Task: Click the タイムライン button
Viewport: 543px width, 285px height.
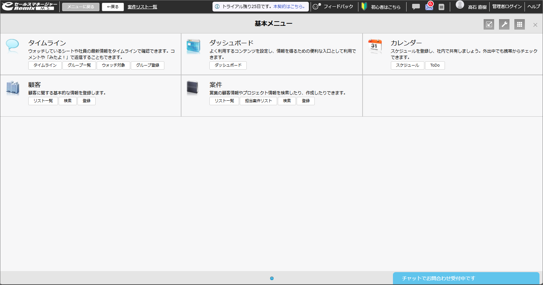Action: tap(45, 66)
